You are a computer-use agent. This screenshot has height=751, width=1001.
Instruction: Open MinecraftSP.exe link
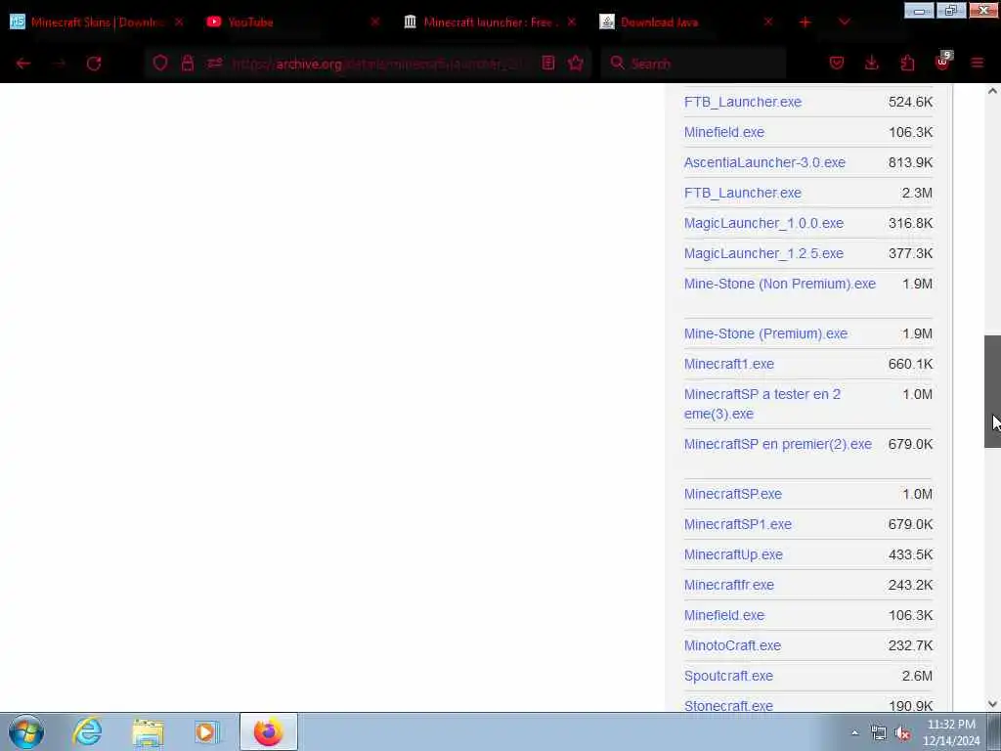(732, 494)
